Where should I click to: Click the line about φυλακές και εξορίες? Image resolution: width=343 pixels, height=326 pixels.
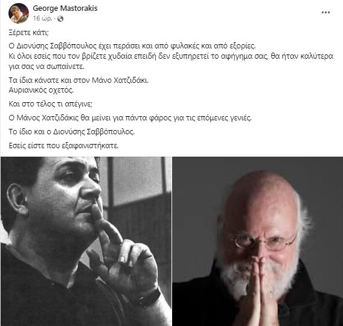coord(132,46)
